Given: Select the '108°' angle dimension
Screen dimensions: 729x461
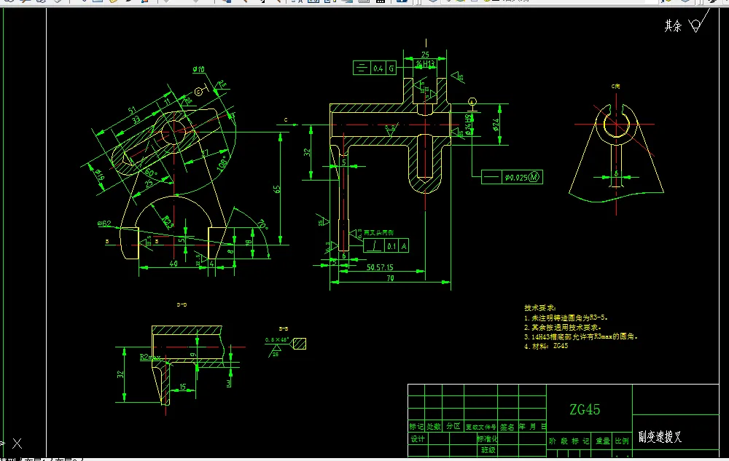Looking at the screenshot, I should tap(223, 163).
